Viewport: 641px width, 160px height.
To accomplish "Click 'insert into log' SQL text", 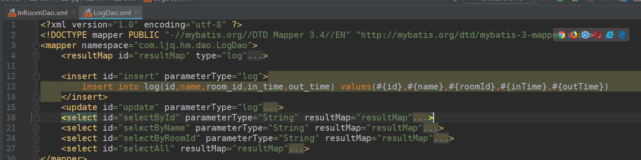I will (120, 87).
